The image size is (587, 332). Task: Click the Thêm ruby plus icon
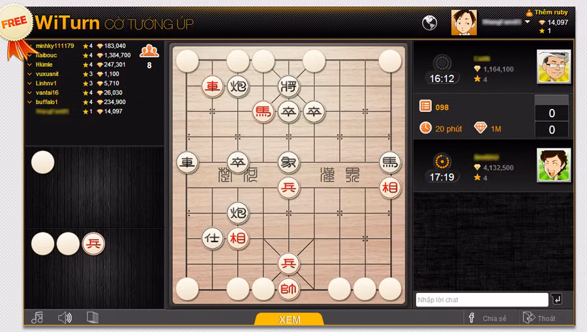tap(529, 13)
